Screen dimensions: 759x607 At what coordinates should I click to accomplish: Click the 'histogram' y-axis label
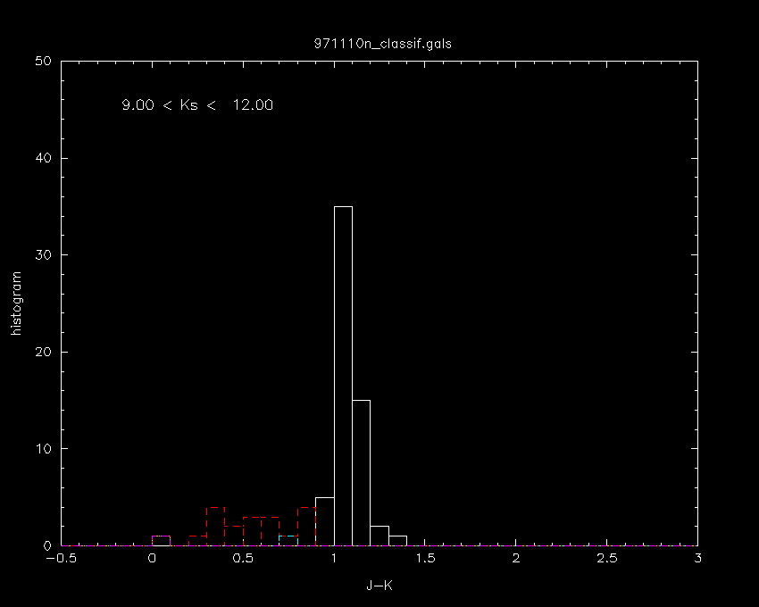(x=16, y=303)
